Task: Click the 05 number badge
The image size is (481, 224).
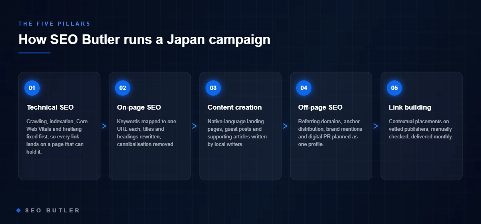Action: tap(394, 88)
